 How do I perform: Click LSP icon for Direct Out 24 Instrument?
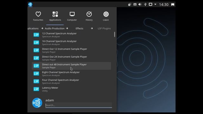36,58
